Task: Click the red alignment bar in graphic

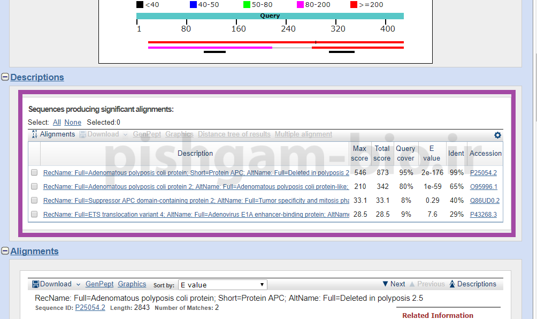Action: point(275,42)
